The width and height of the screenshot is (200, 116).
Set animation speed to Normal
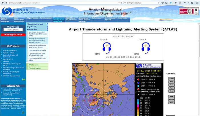pos(171,99)
